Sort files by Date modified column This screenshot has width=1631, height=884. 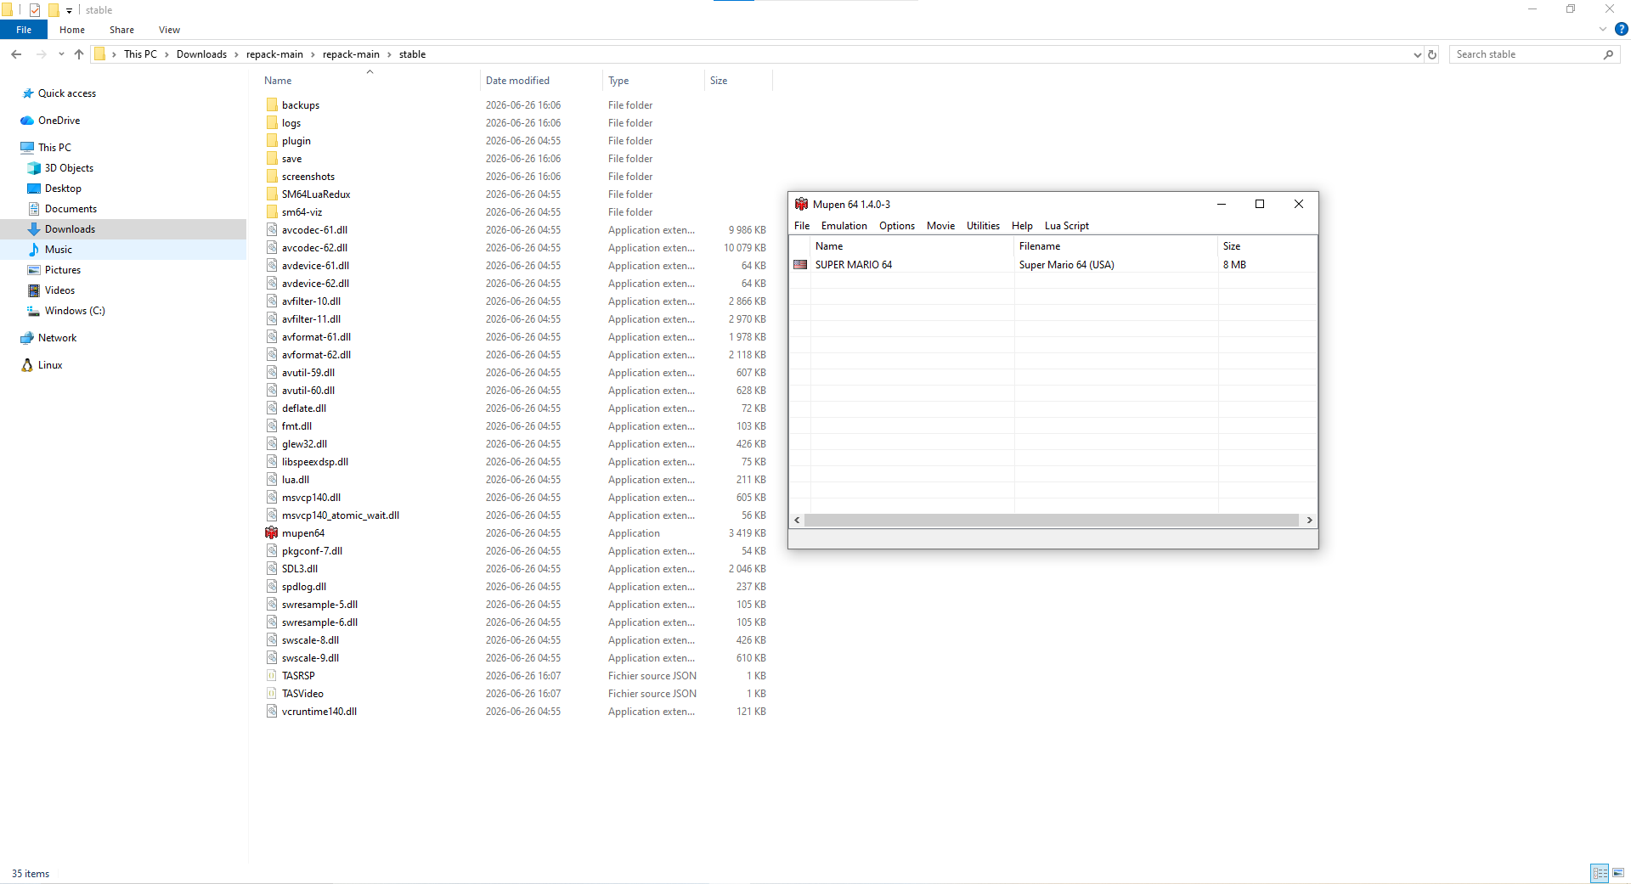pos(541,81)
